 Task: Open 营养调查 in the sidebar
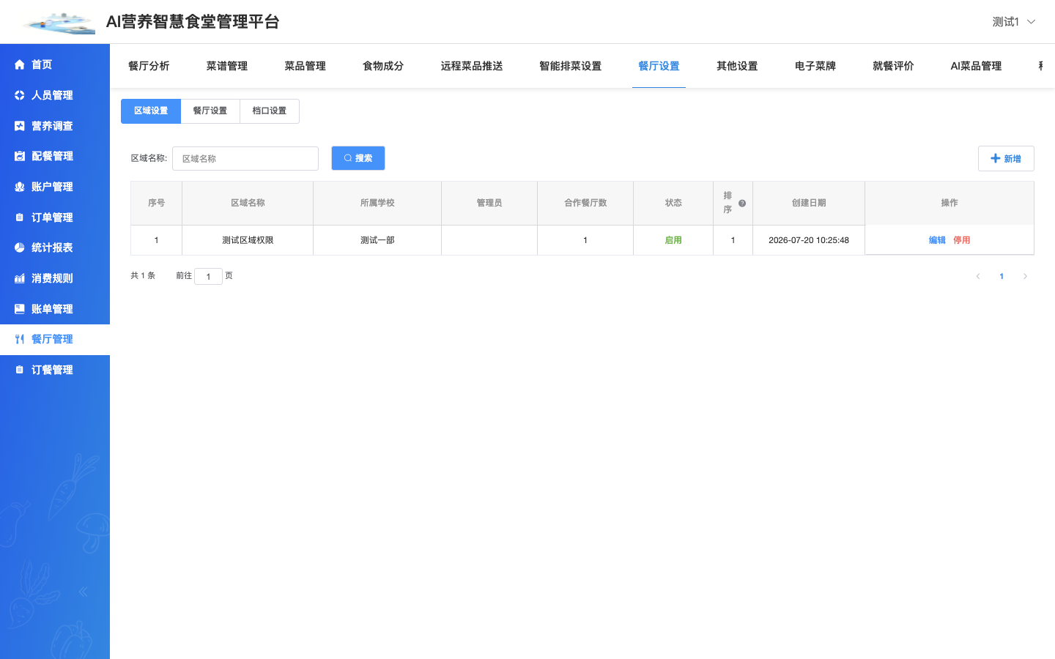pos(55,126)
